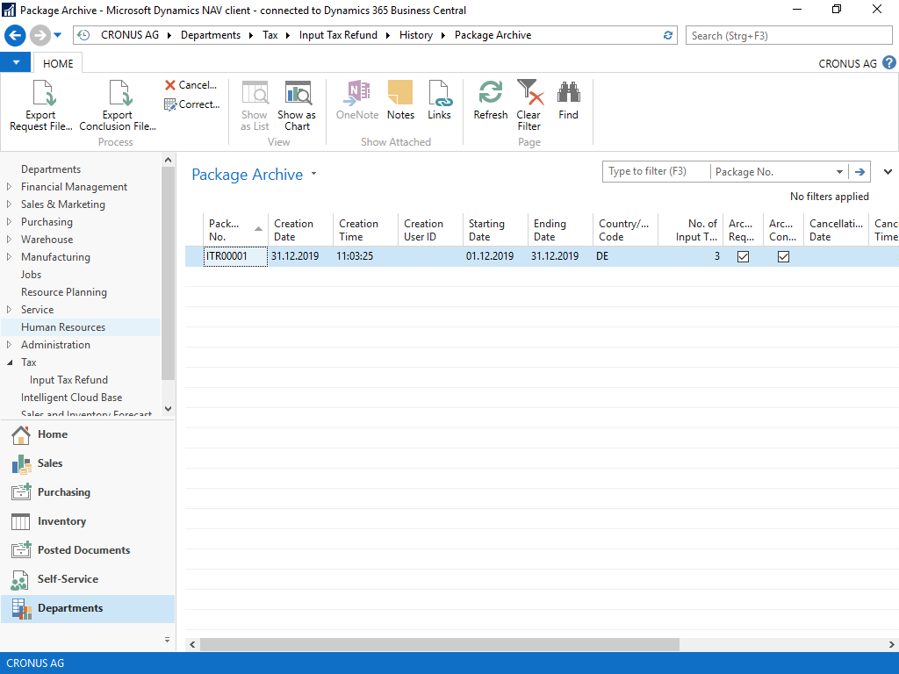The width and height of the screenshot is (899, 674).
Task: Expand the Service tree node
Action: pos(9,310)
